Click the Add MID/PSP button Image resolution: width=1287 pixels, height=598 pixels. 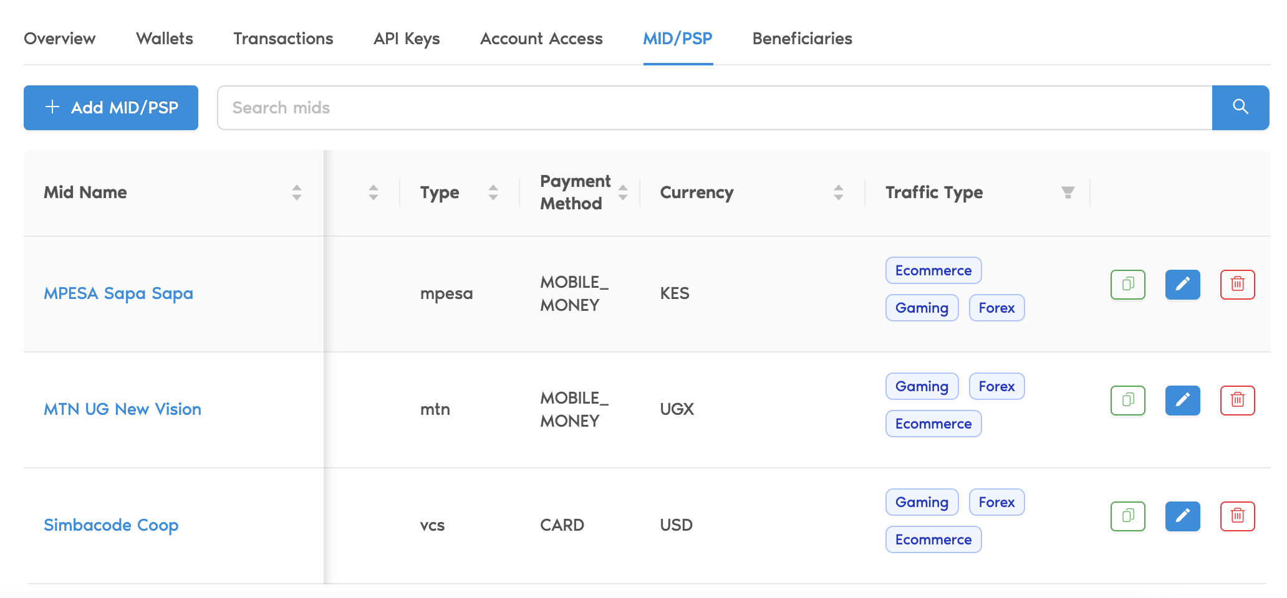pos(111,107)
